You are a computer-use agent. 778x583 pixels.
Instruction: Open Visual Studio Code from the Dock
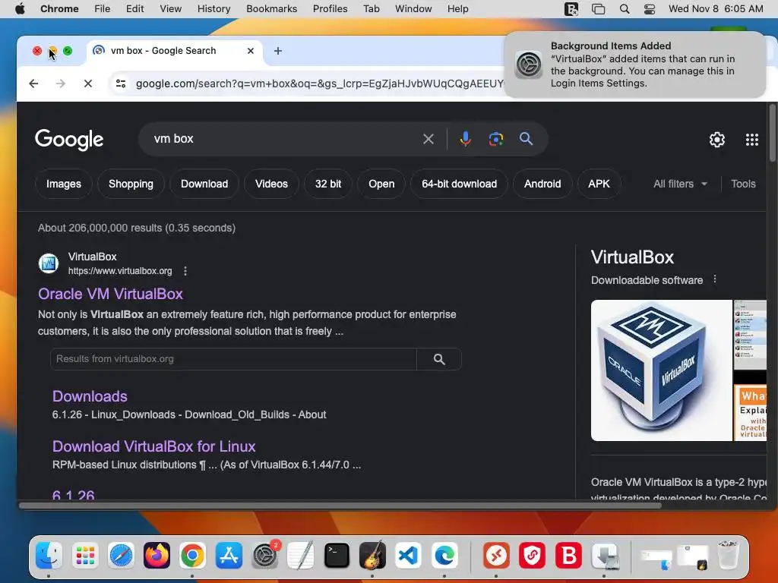click(x=408, y=555)
